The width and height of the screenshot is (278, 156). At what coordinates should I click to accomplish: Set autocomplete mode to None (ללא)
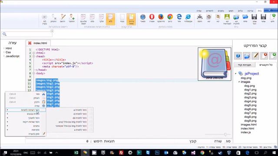click(110, 19)
